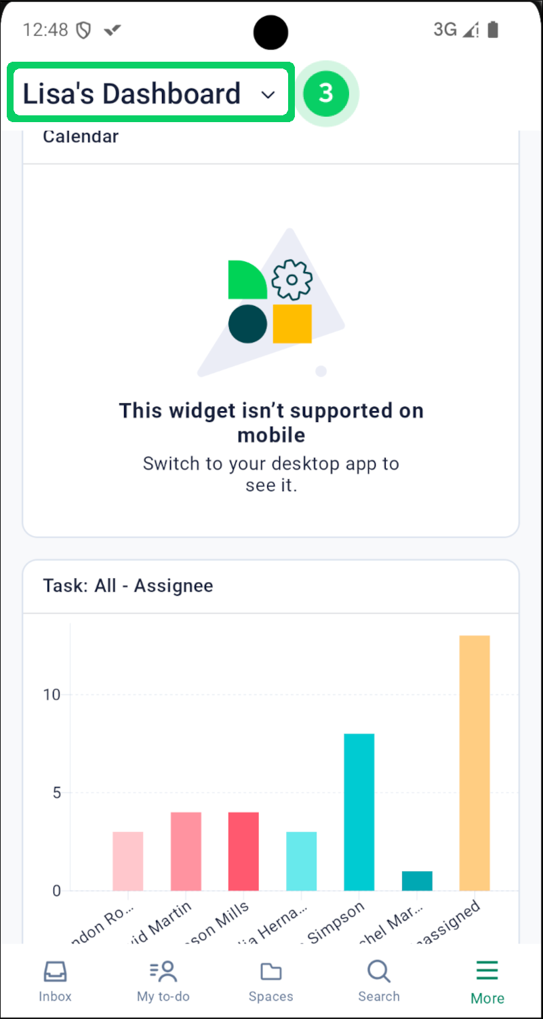Screen dimensions: 543x1019
Task: Open the Inbox icon in bottom navigation
Action: pyautogui.click(x=54, y=980)
